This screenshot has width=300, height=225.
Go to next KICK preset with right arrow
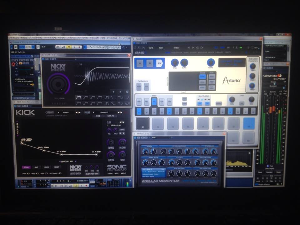pyautogui.click(x=121, y=112)
